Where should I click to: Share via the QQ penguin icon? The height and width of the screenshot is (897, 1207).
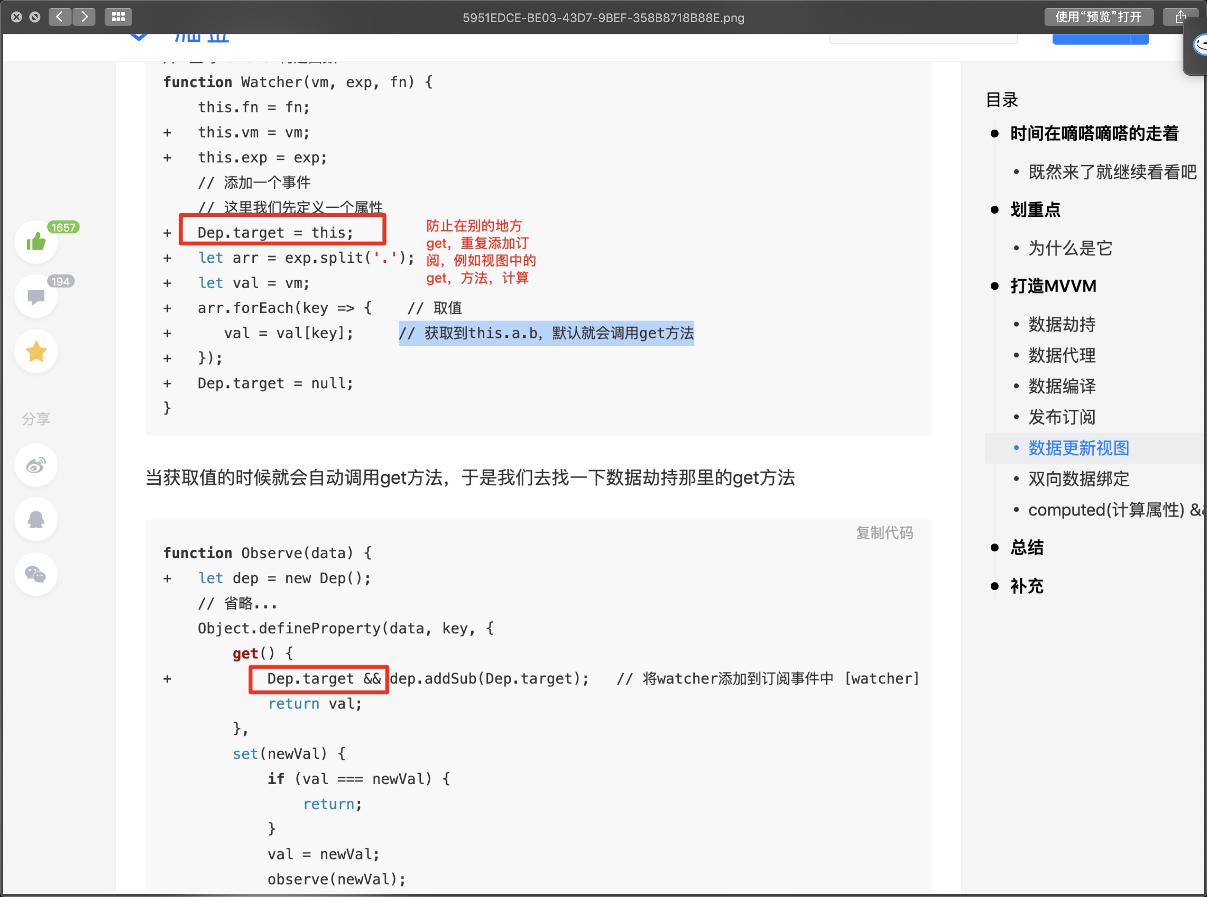point(36,520)
